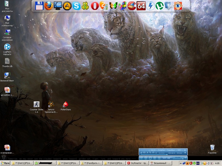
Task: Seek within the track progress bar
Action: [163, 155]
